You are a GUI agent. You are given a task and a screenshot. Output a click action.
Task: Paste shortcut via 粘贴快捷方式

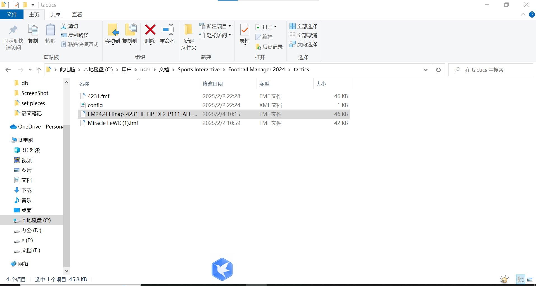click(x=80, y=44)
